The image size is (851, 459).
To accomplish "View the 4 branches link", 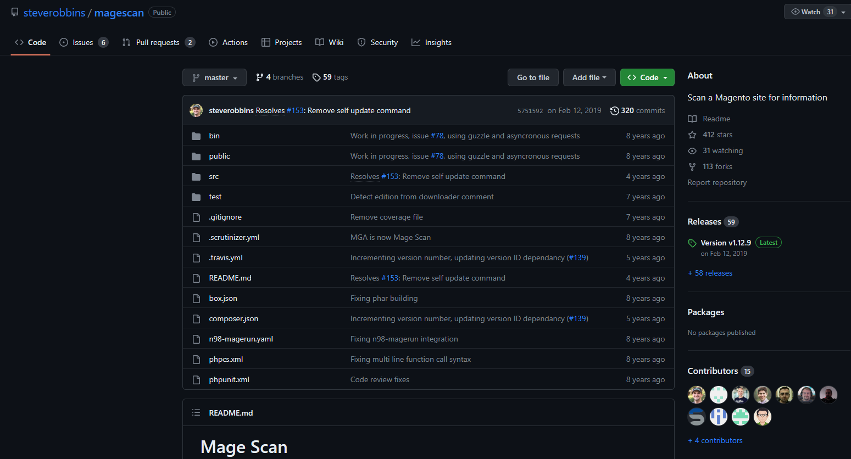I will click(x=280, y=77).
